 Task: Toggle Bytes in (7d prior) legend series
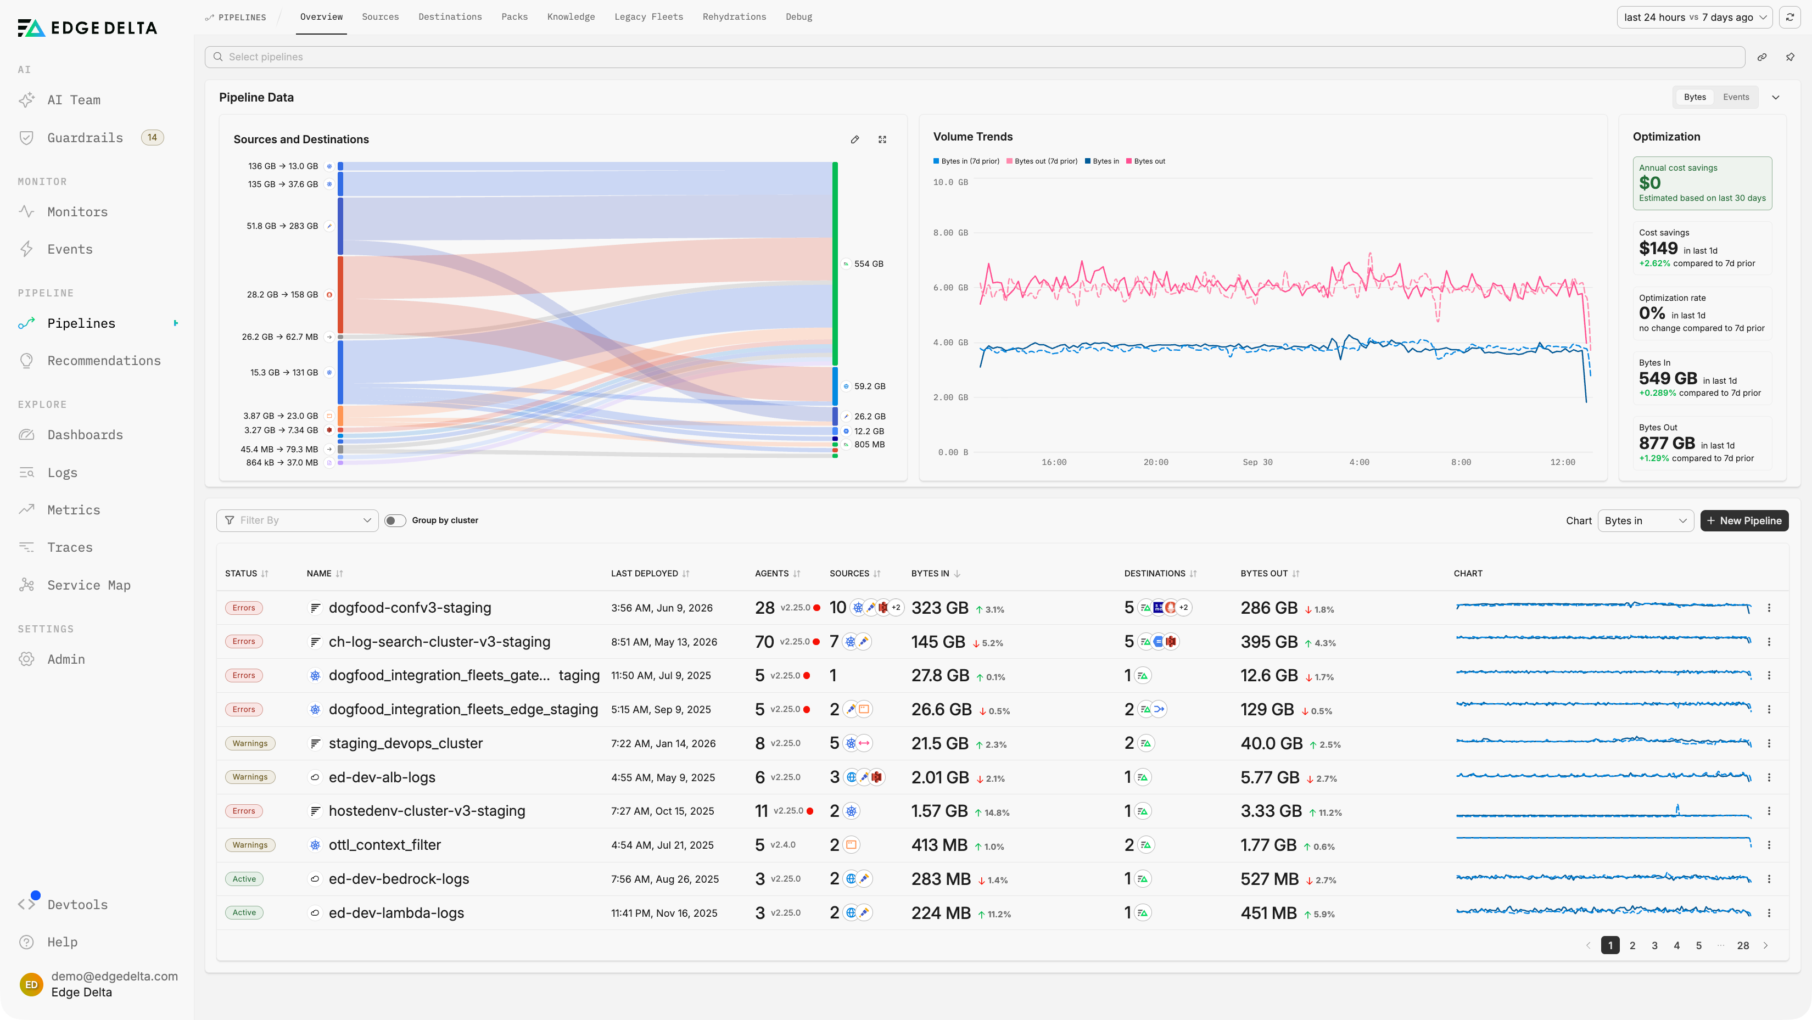(966, 161)
